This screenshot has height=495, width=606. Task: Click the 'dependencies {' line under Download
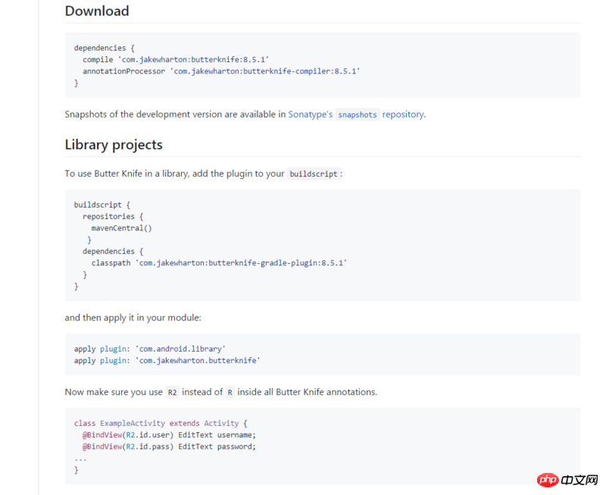click(104, 48)
